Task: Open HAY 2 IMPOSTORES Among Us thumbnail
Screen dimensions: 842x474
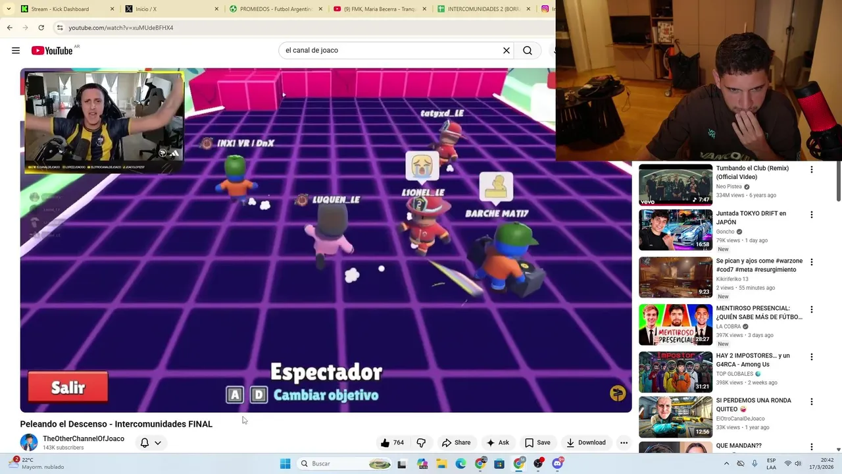Action: (x=676, y=372)
